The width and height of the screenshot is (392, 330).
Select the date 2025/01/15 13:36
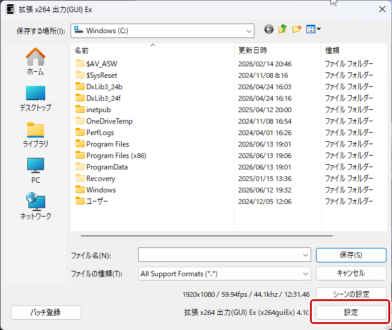point(265,179)
